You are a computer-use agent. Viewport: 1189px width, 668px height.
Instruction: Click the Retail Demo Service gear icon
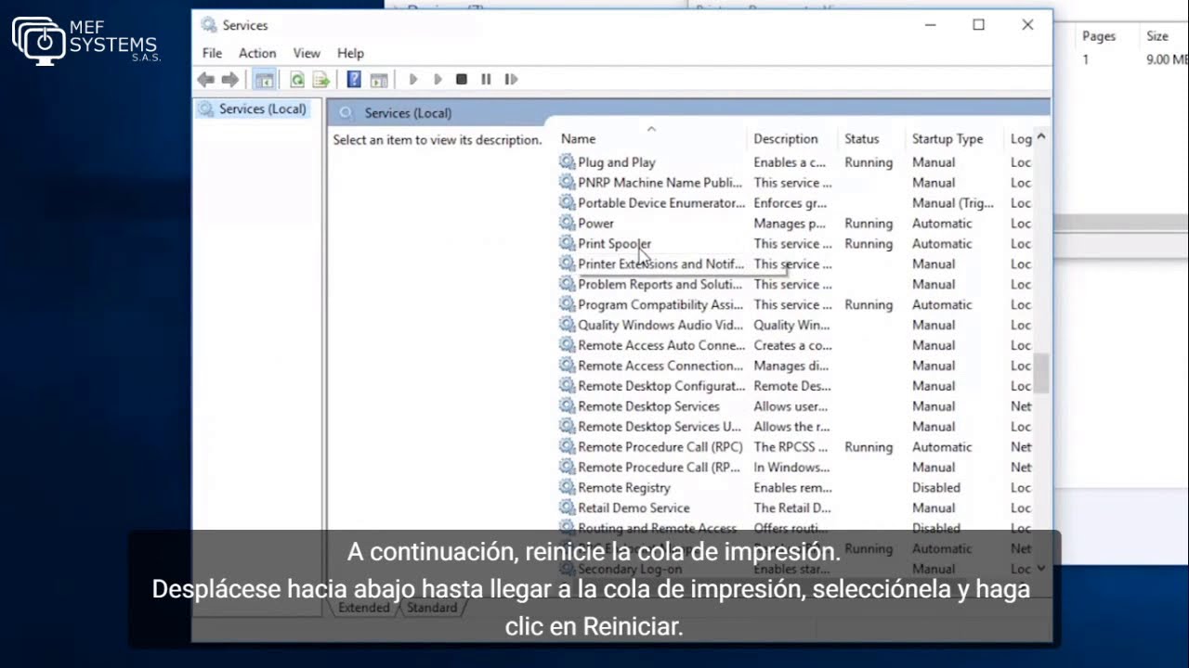coord(567,507)
